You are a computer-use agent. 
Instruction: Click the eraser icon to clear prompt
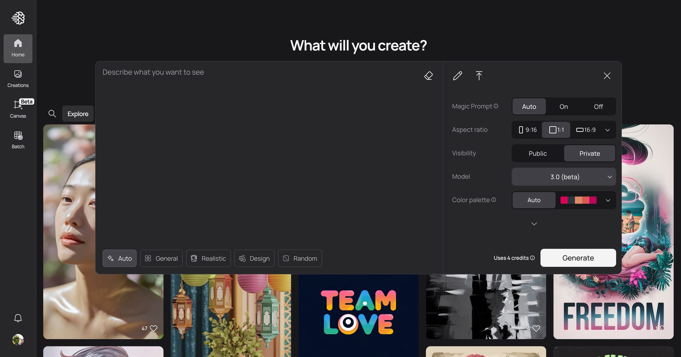click(428, 76)
